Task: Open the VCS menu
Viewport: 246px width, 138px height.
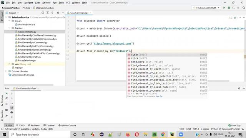Action: pos(68,3)
